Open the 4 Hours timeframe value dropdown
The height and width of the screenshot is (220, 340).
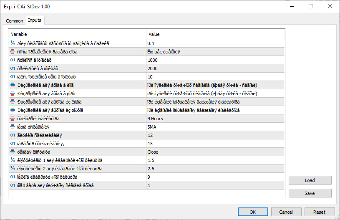(x=215, y=119)
